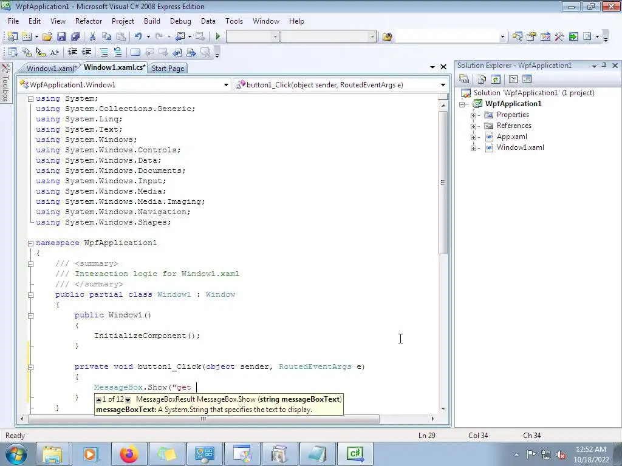Click the code editor vertical scrollbar thumb
Screen dimensions: 622x466
coord(443,182)
